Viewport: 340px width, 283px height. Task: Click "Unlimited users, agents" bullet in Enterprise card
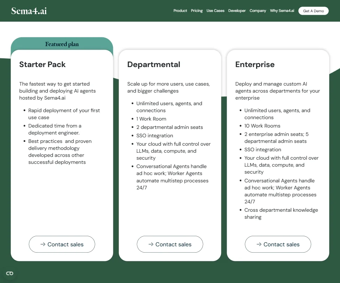(277, 114)
